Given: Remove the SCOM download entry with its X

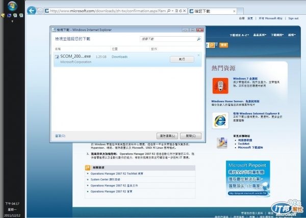Looking at the screenshot, I should click(x=198, y=55).
